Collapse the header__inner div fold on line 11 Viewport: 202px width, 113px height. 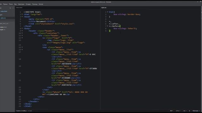tap(22, 35)
